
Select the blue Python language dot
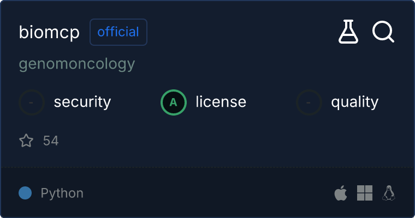coord(25,193)
